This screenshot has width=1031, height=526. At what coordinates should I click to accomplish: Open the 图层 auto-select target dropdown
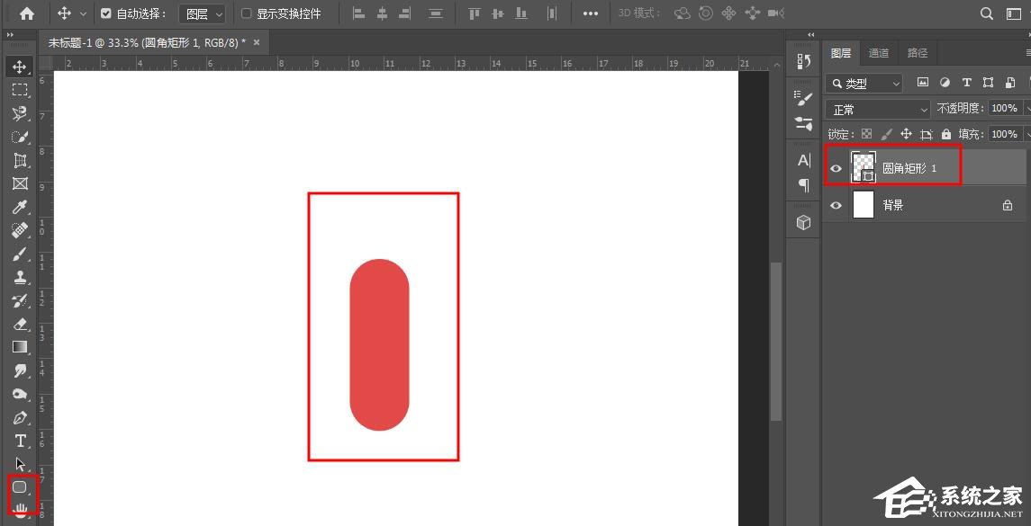(202, 13)
